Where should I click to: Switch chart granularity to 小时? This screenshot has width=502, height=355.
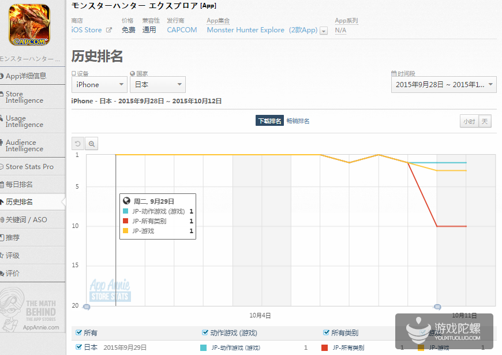click(468, 121)
